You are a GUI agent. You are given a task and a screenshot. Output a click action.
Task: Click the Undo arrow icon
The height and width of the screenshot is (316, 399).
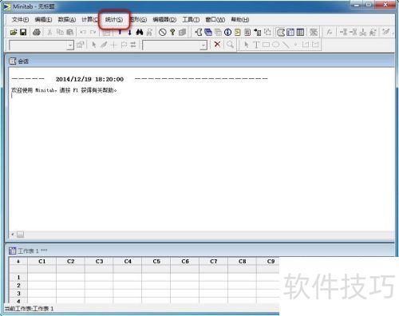[x=83, y=32]
